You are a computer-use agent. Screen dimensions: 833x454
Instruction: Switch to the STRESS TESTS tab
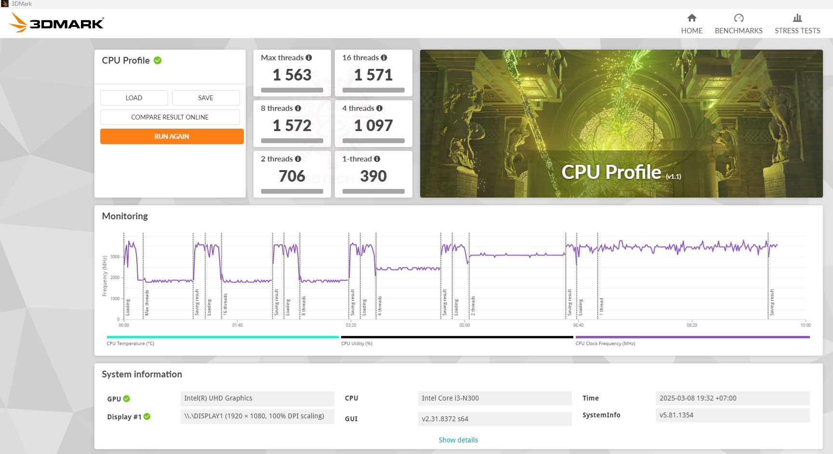point(797,30)
